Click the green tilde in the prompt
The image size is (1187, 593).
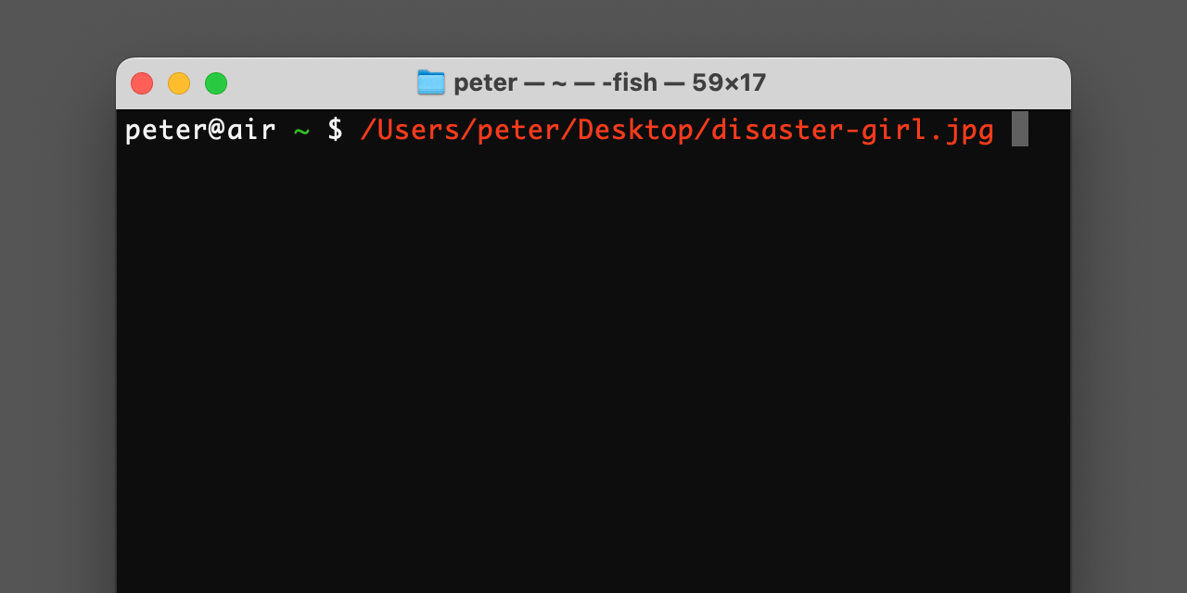click(301, 131)
